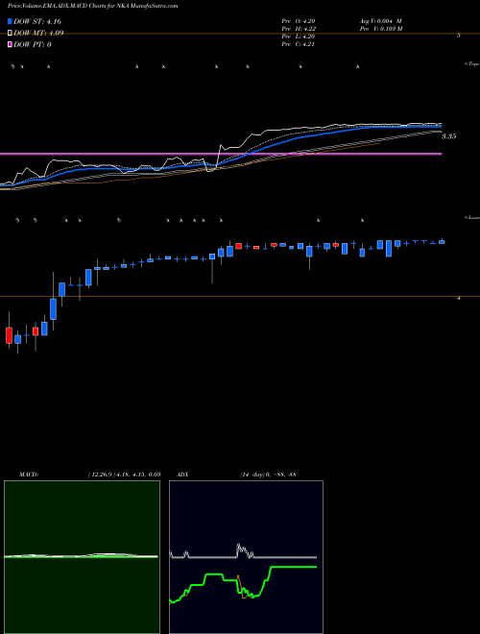Screen dimensions: 480x634
Task: Click the white DOW MT legend swatch
Action: click(x=11, y=33)
